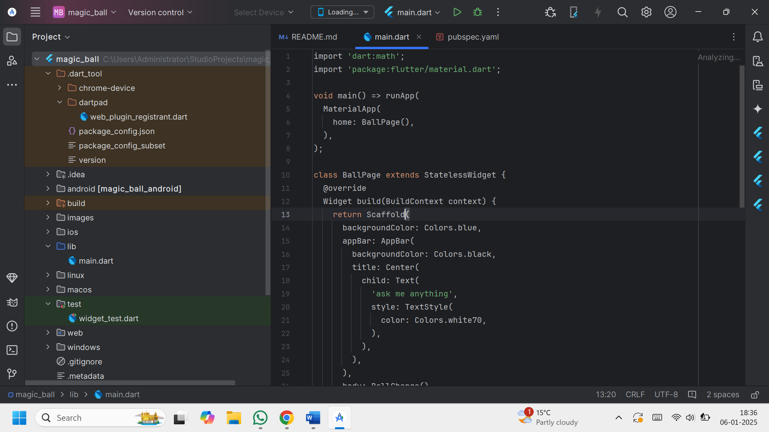Click the Flutter Attach debugger icon
Screen dimensions: 769x432
click(550, 12)
